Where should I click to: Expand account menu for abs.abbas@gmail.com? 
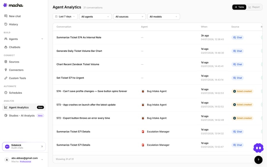point(42,160)
